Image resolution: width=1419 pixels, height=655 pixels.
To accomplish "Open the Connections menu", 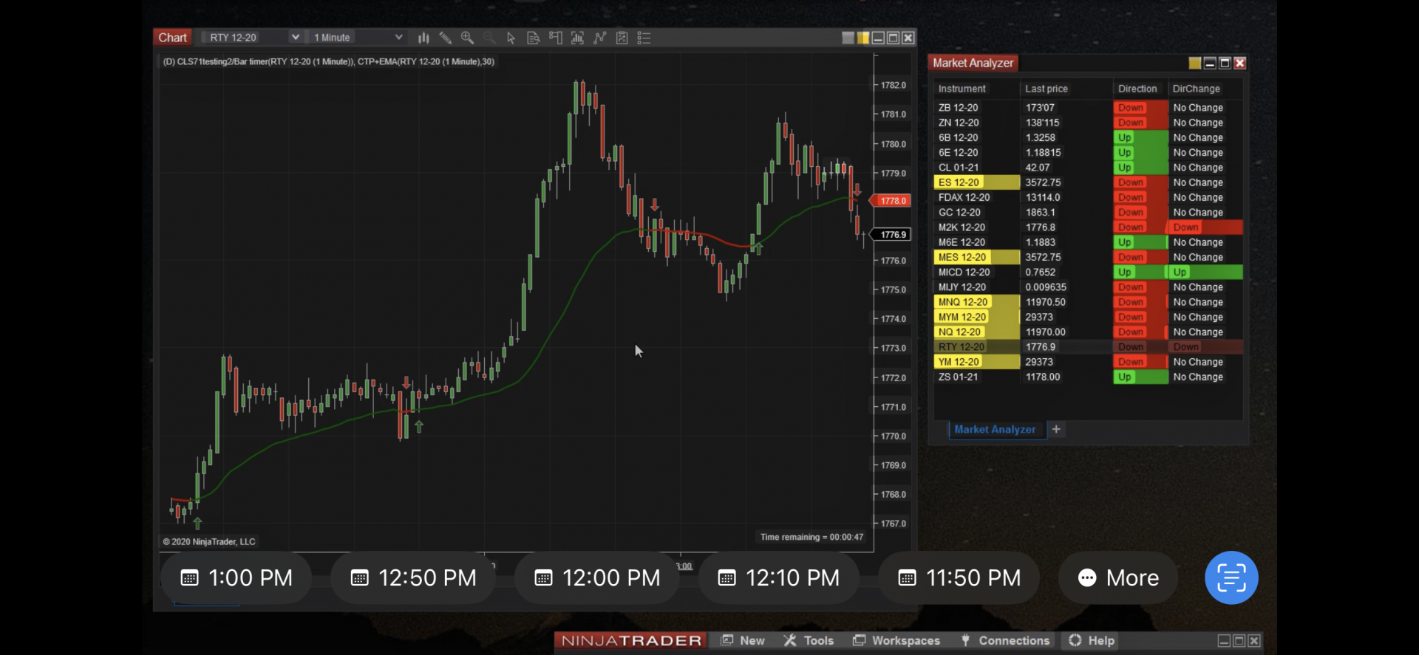I will [1005, 640].
